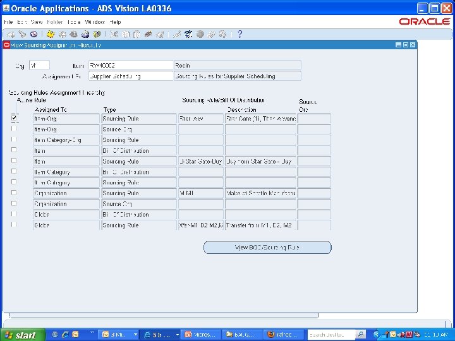Click the Transfer from M1, D2, M2 description
Image resolution: width=455 pixels, height=341 pixels.
pos(260,225)
